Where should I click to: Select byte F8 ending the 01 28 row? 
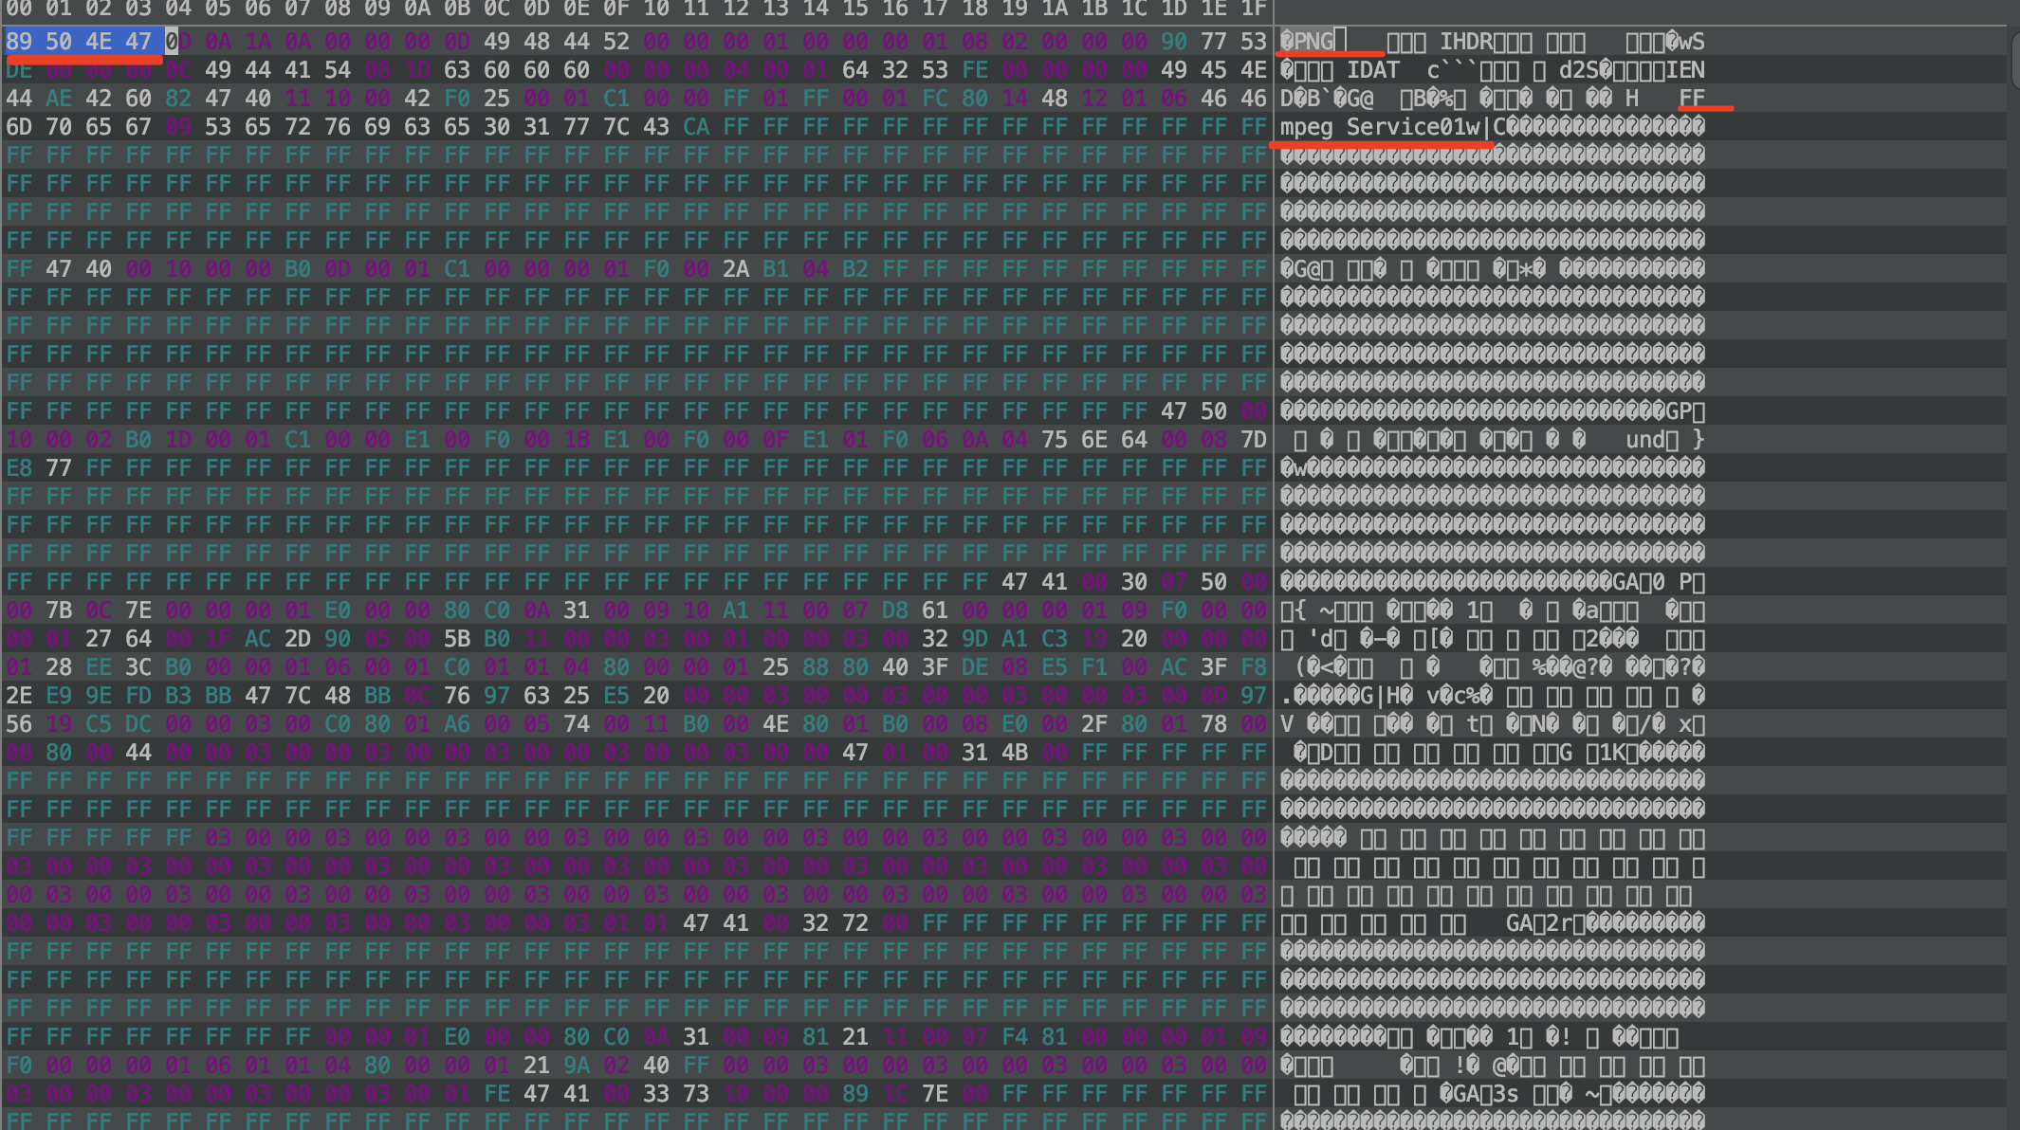click(x=1254, y=667)
